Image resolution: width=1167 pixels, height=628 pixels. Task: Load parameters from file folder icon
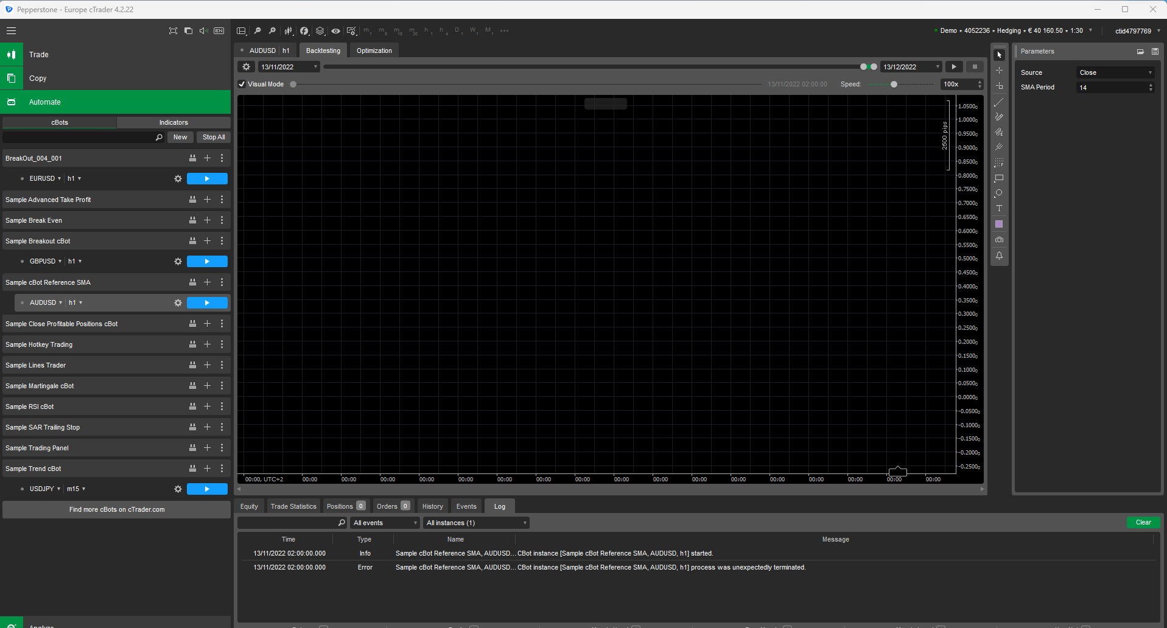click(x=1140, y=52)
